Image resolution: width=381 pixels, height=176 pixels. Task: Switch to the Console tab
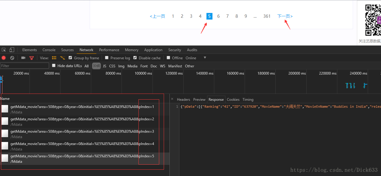coord(49,50)
